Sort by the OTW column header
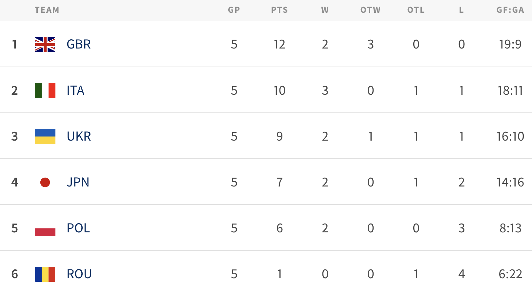The width and height of the screenshot is (532, 293). (x=370, y=10)
